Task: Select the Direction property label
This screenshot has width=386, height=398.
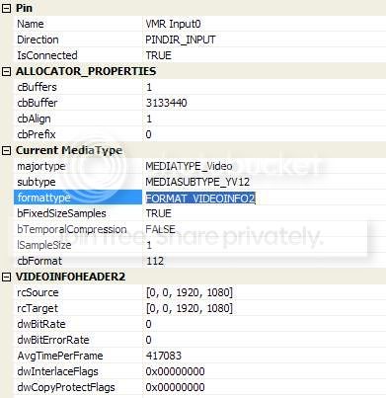Action: (38, 40)
